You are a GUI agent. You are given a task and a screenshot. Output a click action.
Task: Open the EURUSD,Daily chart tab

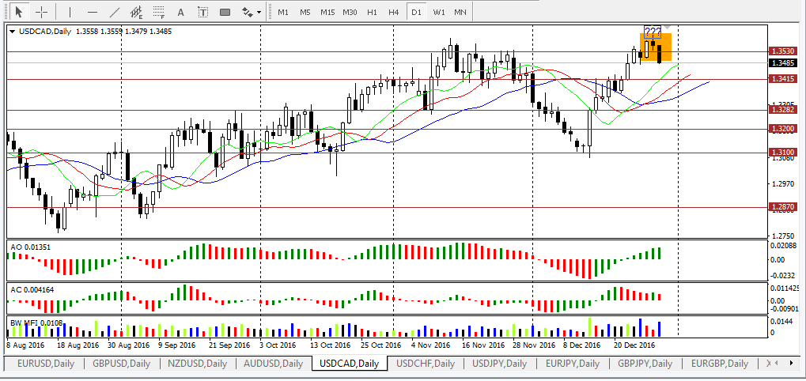click(45, 364)
